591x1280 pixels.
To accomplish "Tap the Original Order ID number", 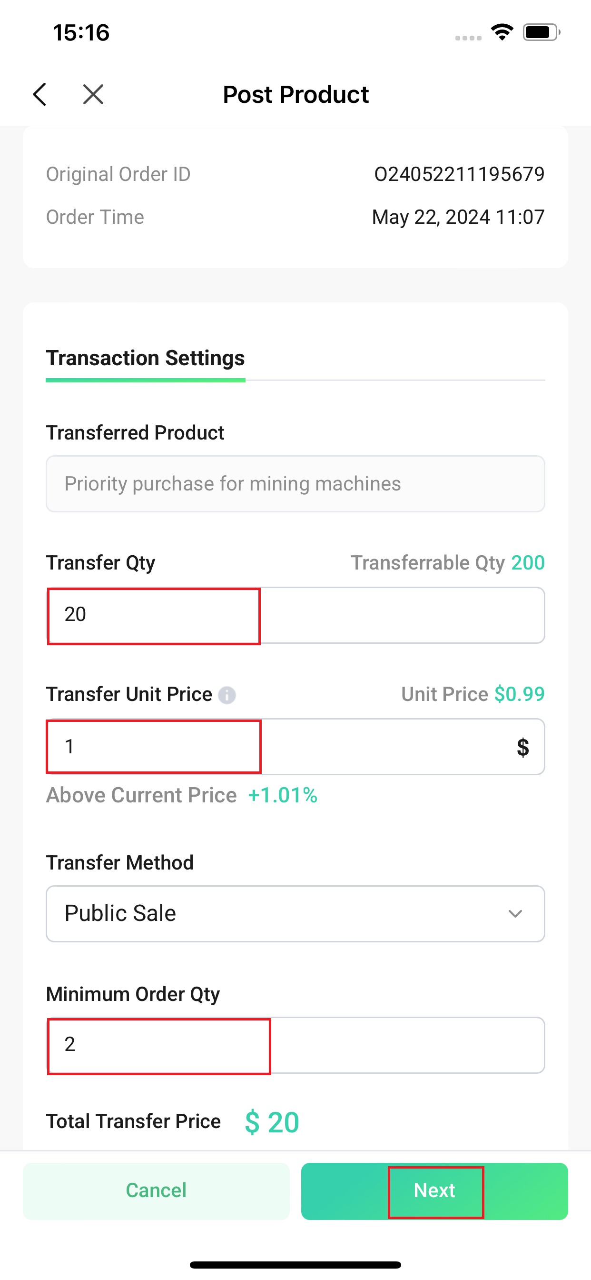I will [x=459, y=174].
